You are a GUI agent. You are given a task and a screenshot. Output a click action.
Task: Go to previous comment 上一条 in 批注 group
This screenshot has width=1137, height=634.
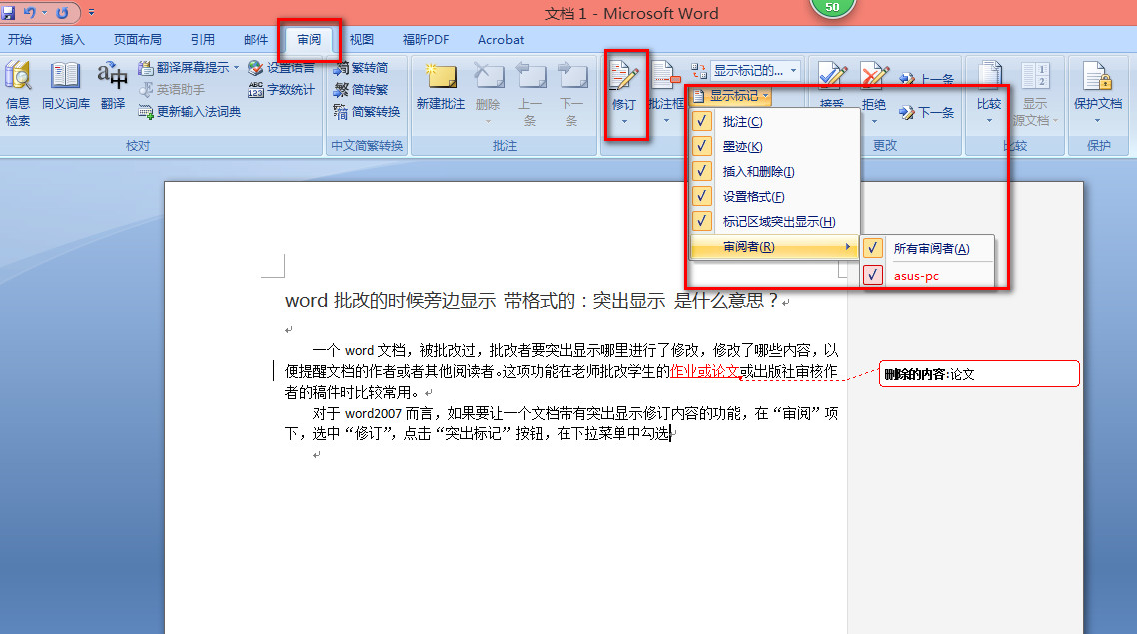point(531,94)
